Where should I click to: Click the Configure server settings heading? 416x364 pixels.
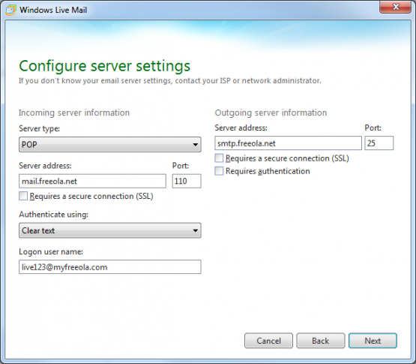[x=104, y=67]
